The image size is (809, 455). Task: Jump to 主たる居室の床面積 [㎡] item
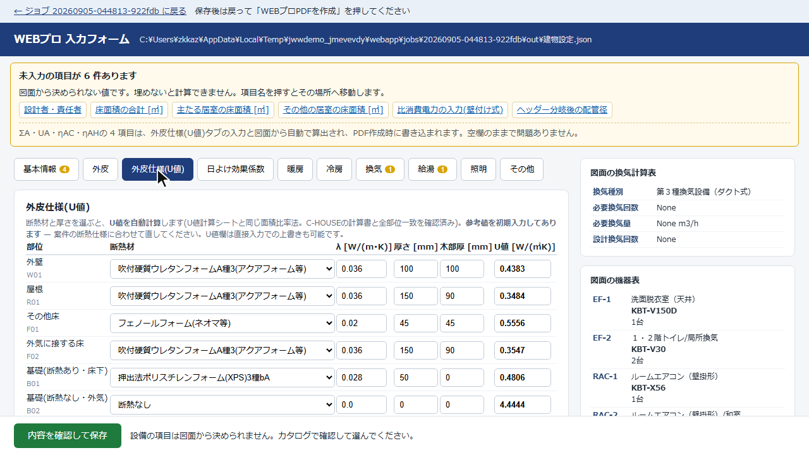point(222,110)
